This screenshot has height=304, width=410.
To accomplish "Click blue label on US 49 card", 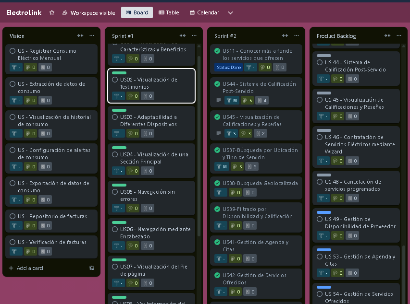I will coord(323,212).
